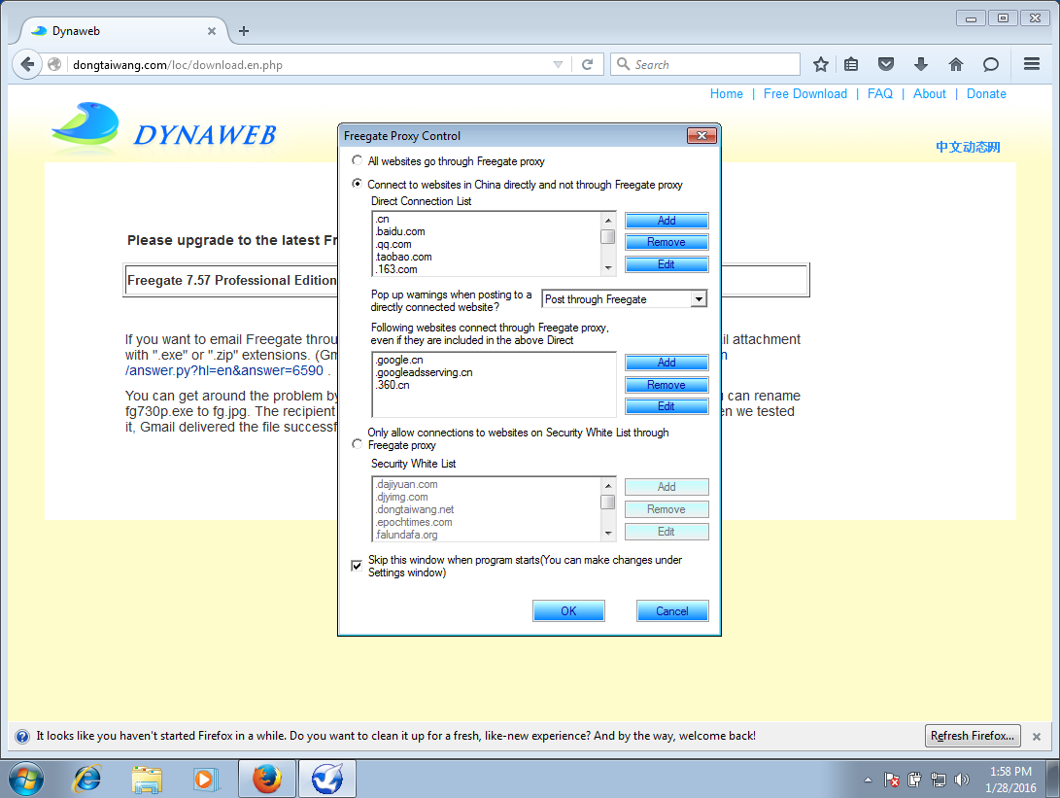1060x798 pixels.
Task: Click Edit for Direct Connection List
Action: (667, 264)
